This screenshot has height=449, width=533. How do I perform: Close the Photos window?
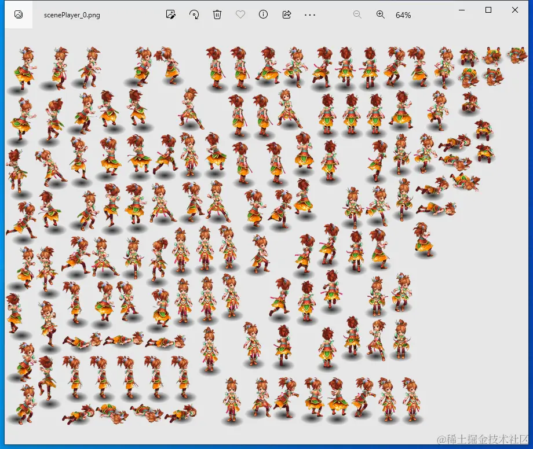pos(515,10)
